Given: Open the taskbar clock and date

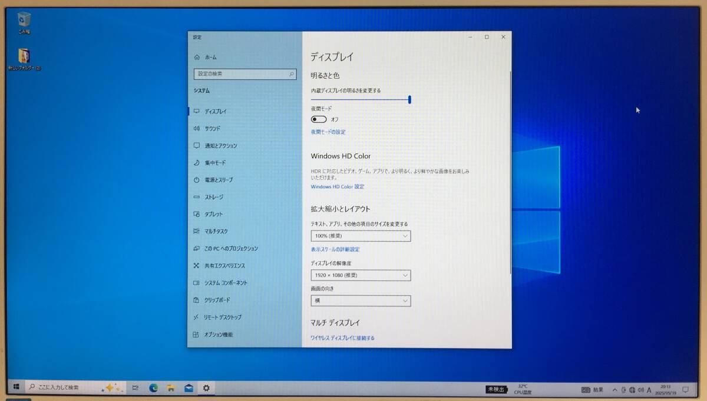Looking at the screenshot, I should coord(666,389).
